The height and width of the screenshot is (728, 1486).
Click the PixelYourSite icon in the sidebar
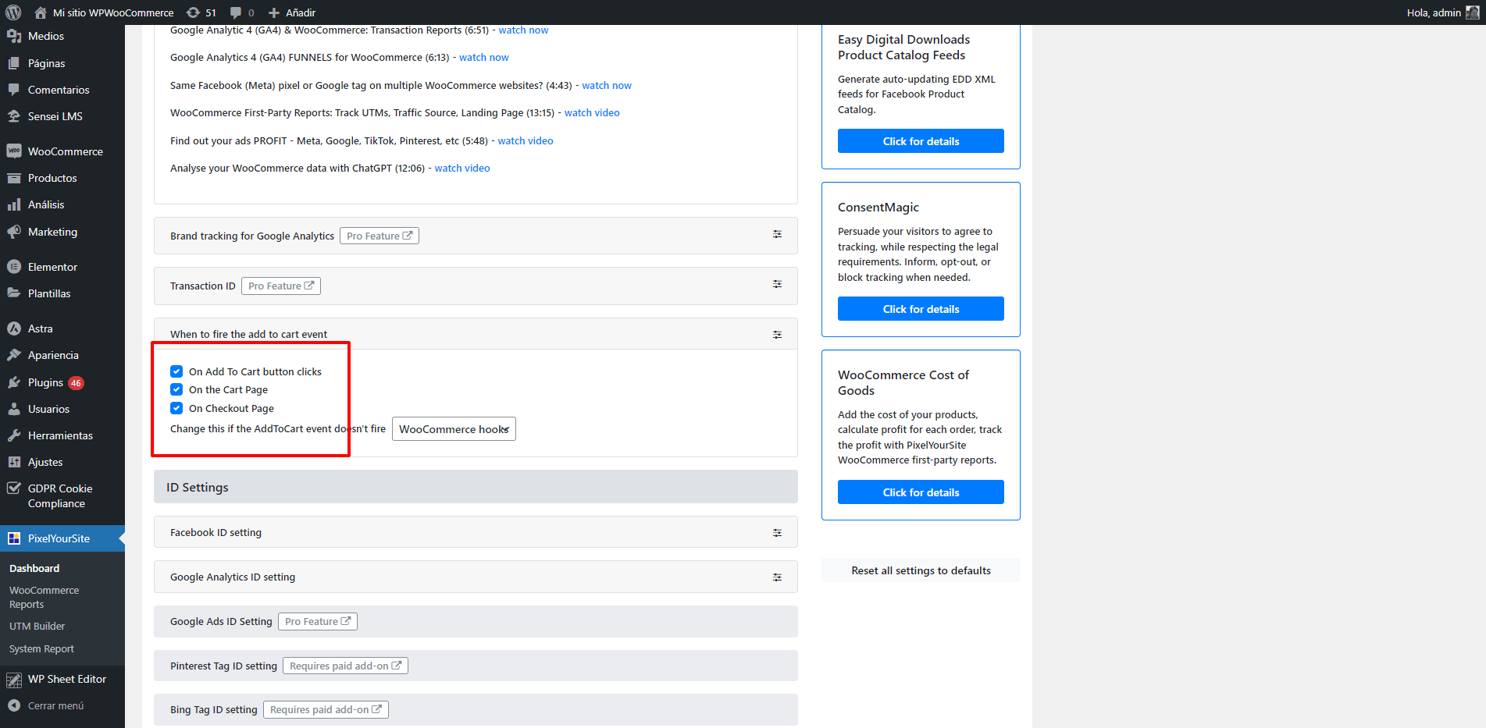coord(14,538)
